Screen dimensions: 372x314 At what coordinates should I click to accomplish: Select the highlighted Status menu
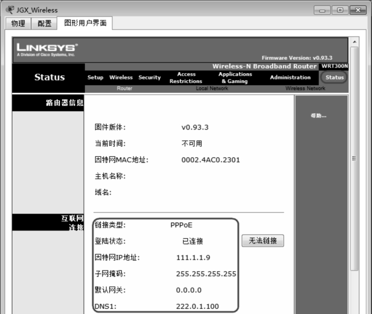[x=334, y=78]
